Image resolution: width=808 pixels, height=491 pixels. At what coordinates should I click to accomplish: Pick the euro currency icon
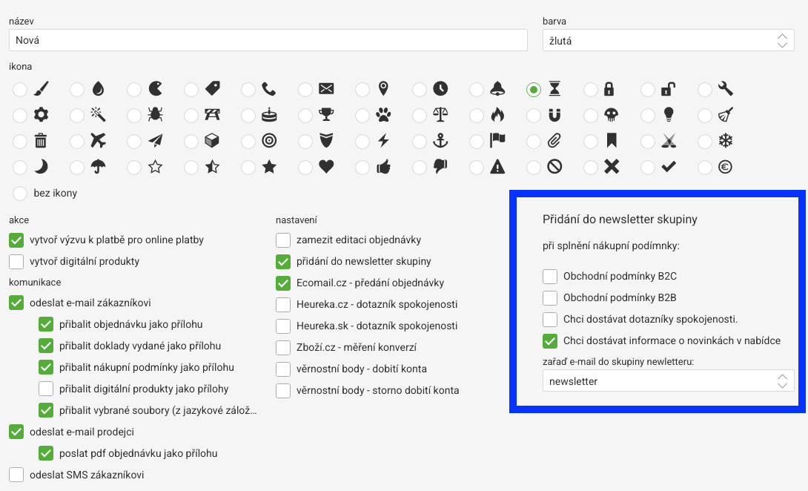click(x=705, y=167)
